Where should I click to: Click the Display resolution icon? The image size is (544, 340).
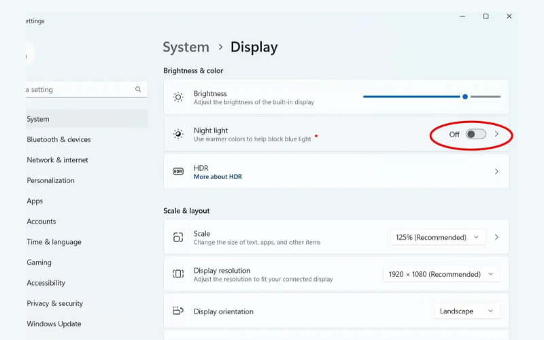pos(178,274)
